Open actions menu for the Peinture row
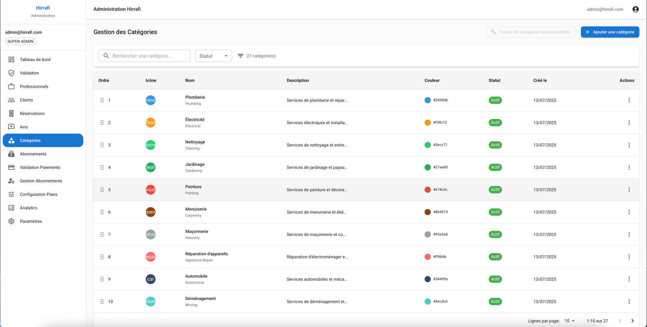Viewport: 647px width, 327px height. [629, 190]
